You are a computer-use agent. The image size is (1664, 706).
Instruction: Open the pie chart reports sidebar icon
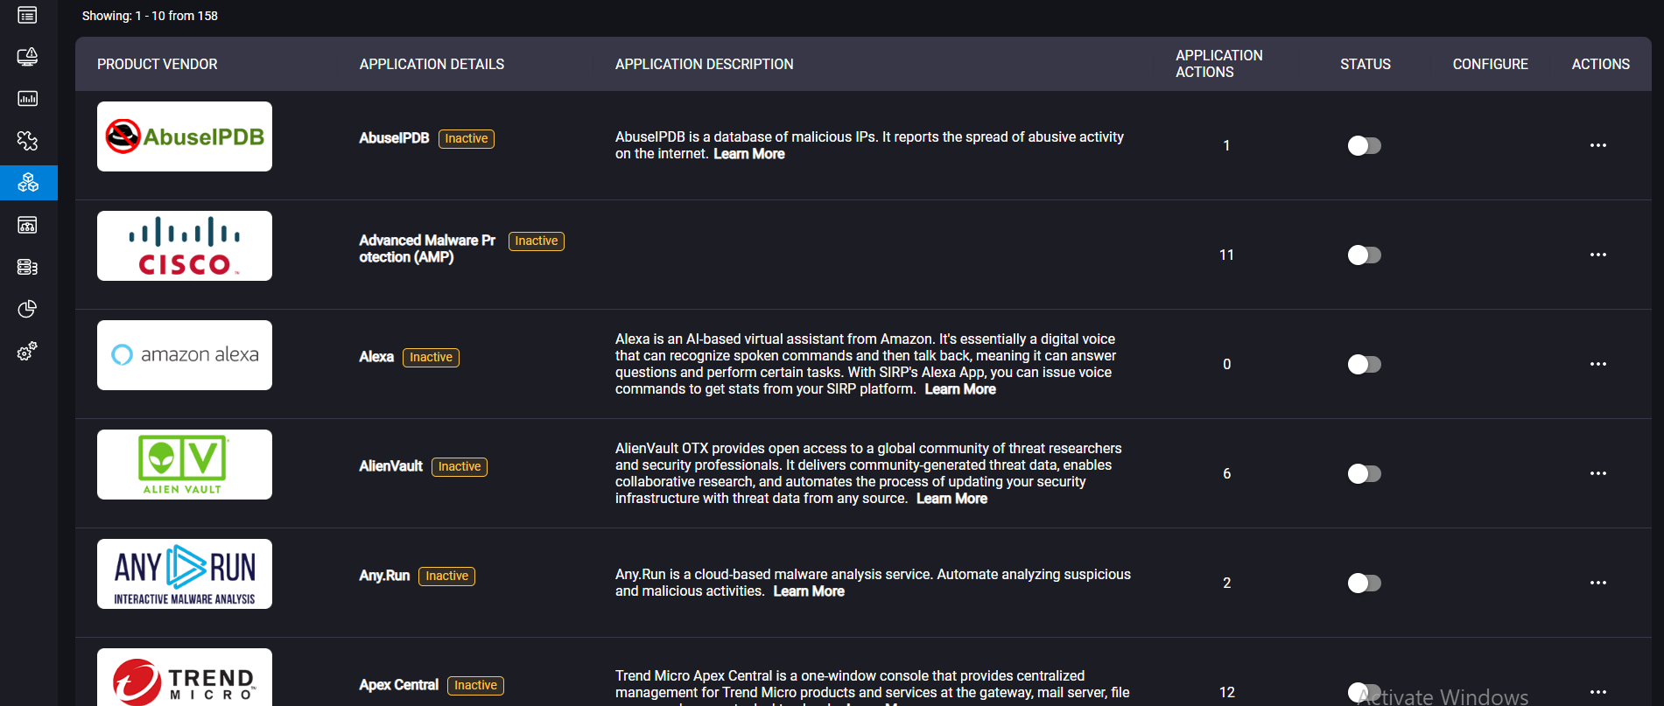[27, 309]
